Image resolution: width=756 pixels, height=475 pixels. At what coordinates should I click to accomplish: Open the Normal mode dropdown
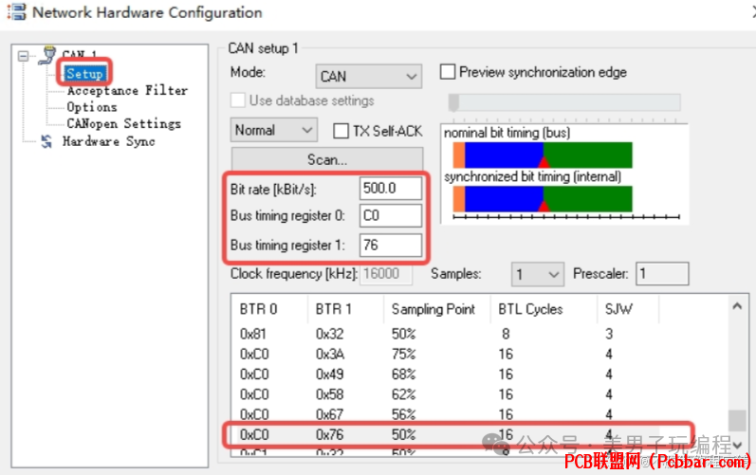click(274, 130)
